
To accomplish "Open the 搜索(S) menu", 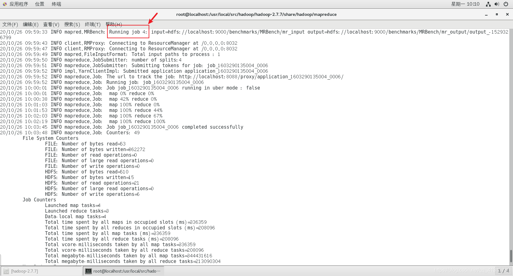I will click(72, 24).
